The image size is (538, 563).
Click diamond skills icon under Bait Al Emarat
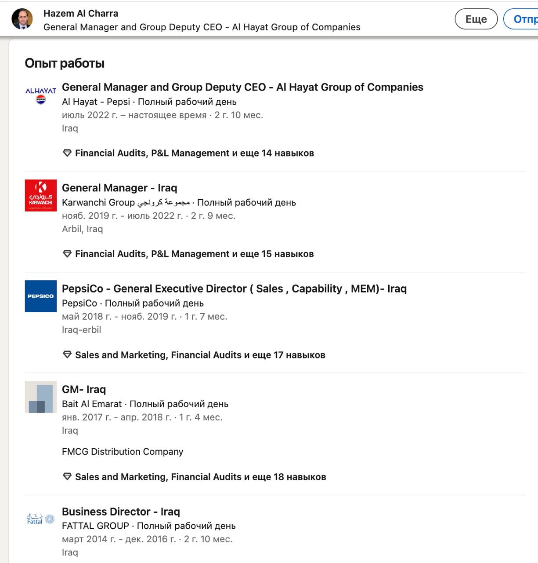pos(67,477)
